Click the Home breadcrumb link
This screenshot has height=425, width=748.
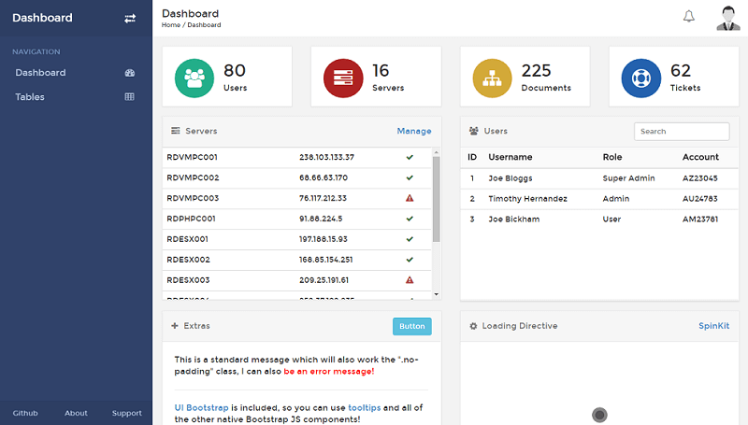[x=171, y=25]
